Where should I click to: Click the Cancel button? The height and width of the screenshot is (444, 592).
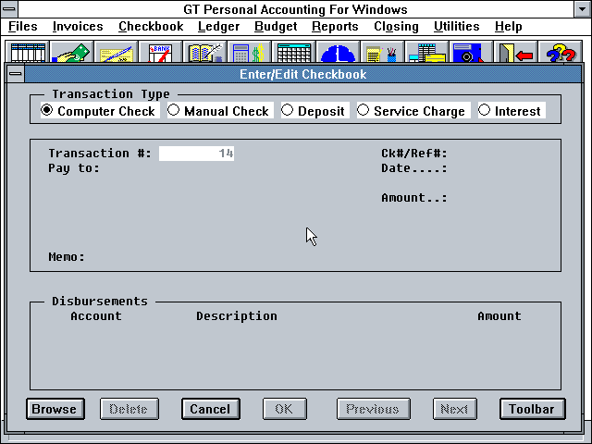tap(211, 409)
